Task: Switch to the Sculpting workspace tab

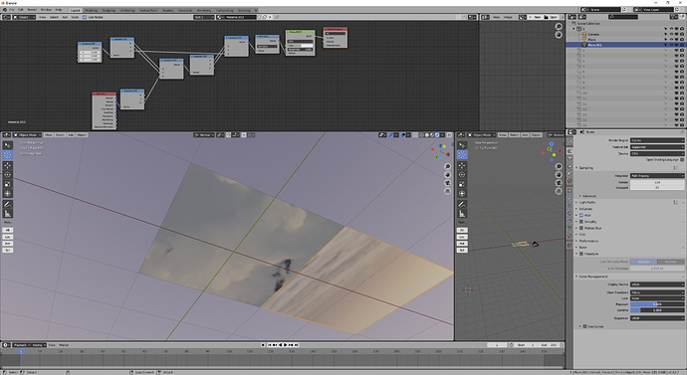Action: 109,10
